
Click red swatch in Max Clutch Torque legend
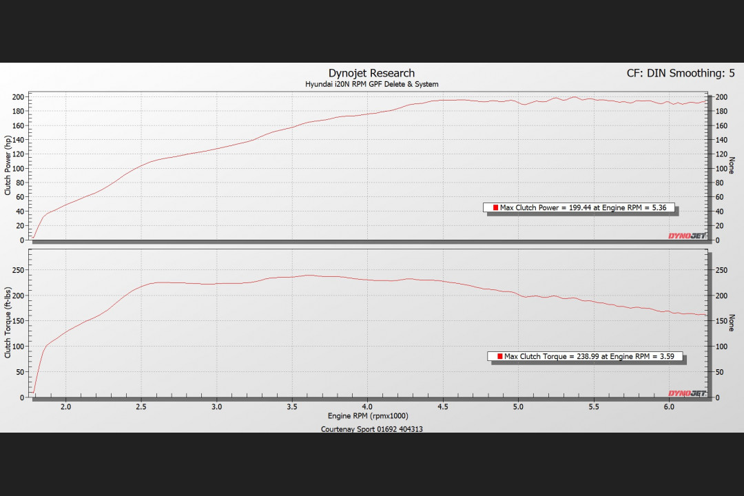[499, 356]
